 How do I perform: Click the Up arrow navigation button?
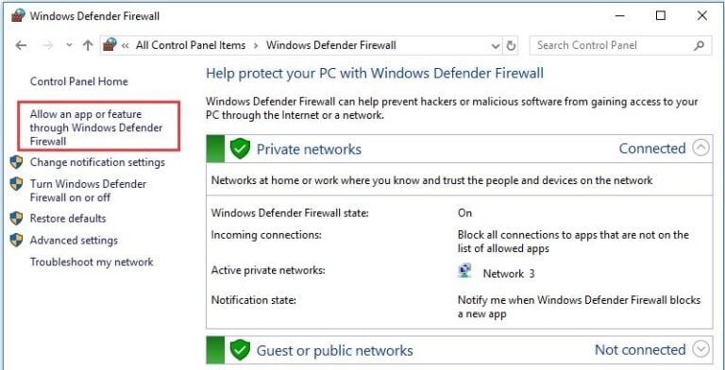coord(88,45)
